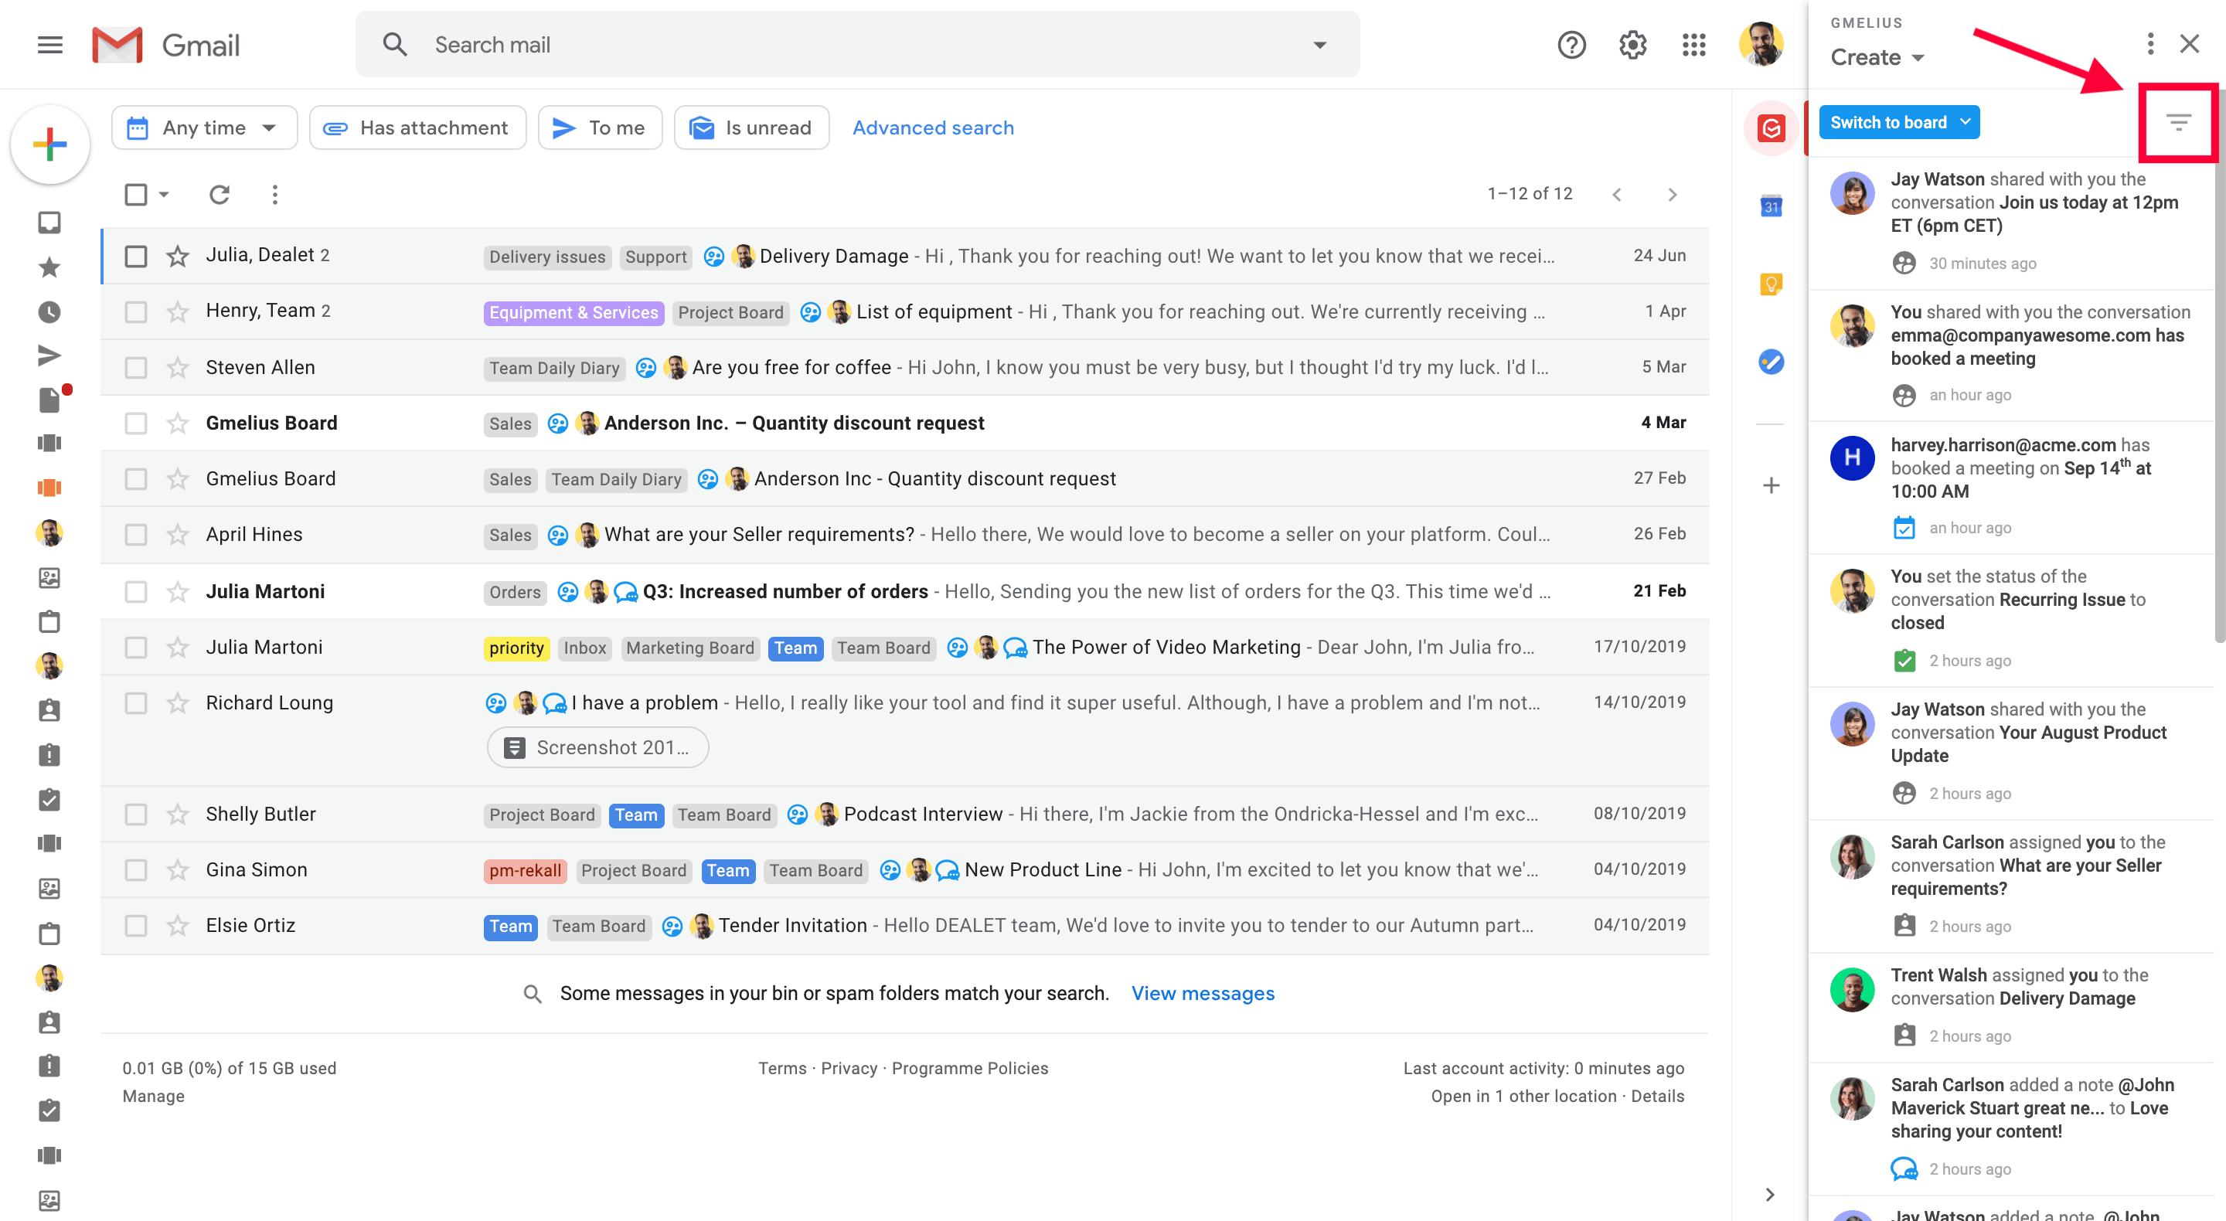
Task: Click the red Gmelius icon in side panel
Action: pyautogui.click(x=1771, y=129)
